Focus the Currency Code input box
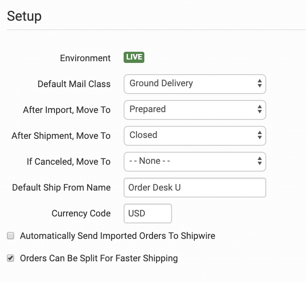This screenshot has width=306, height=282. (x=147, y=213)
